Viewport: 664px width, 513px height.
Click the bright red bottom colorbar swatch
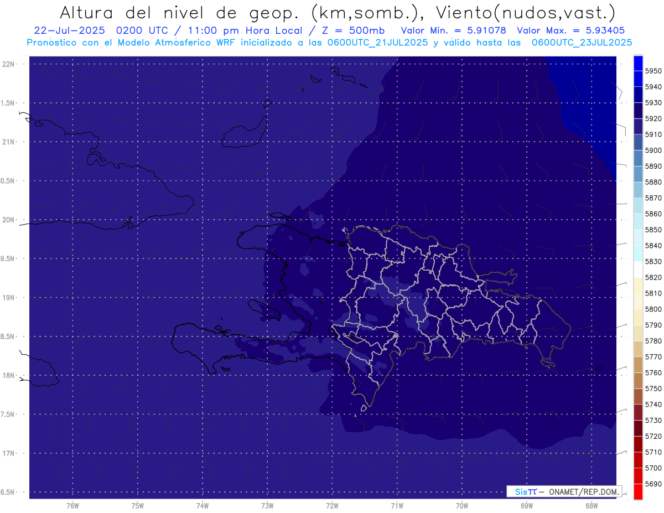pyautogui.click(x=638, y=491)
